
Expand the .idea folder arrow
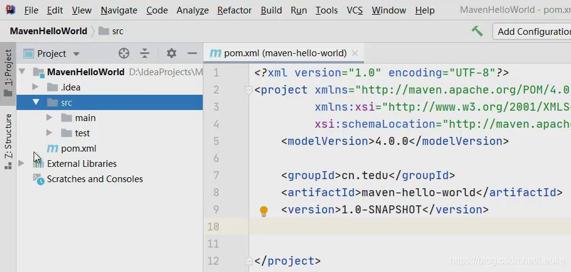pos(35,87)
